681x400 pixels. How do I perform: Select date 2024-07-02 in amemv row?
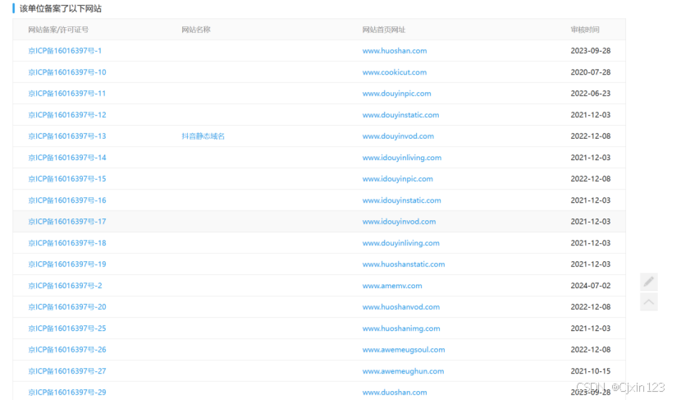(x=591, y=286)
